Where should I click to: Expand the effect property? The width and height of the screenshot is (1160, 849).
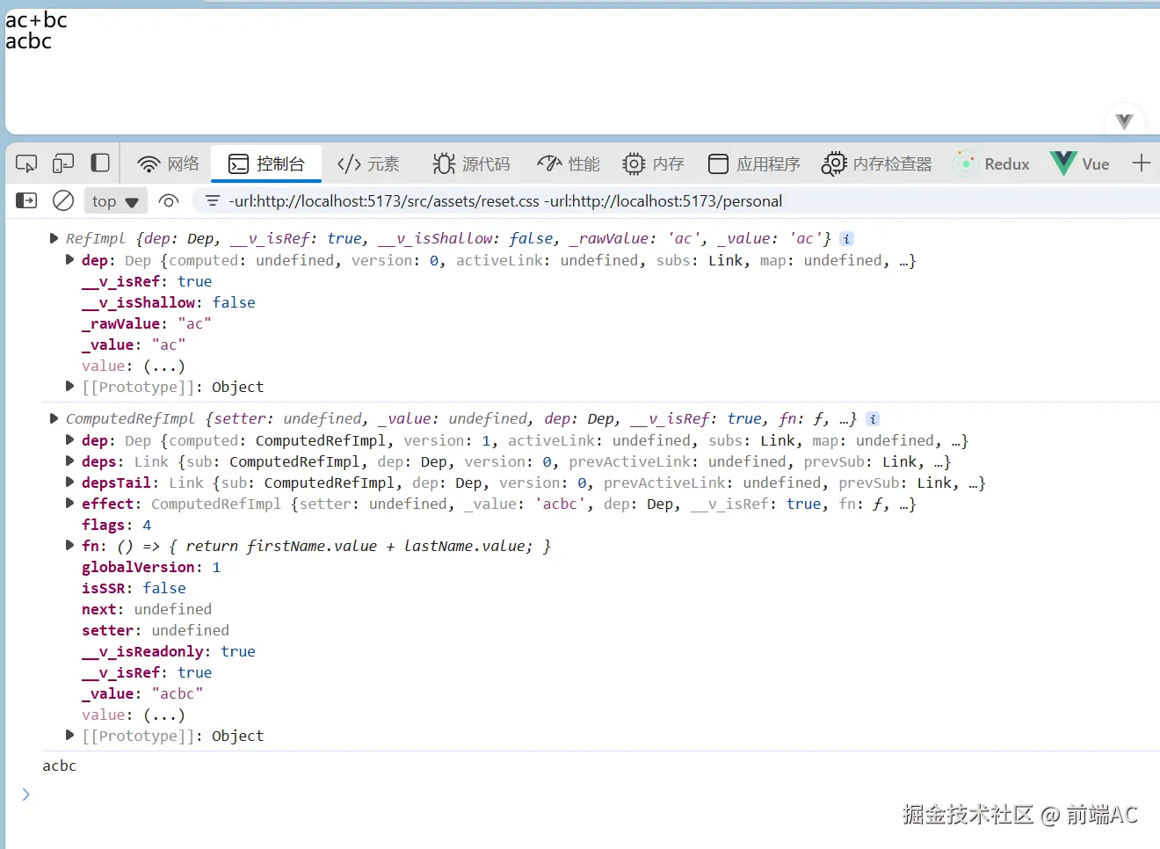[69, 504]
